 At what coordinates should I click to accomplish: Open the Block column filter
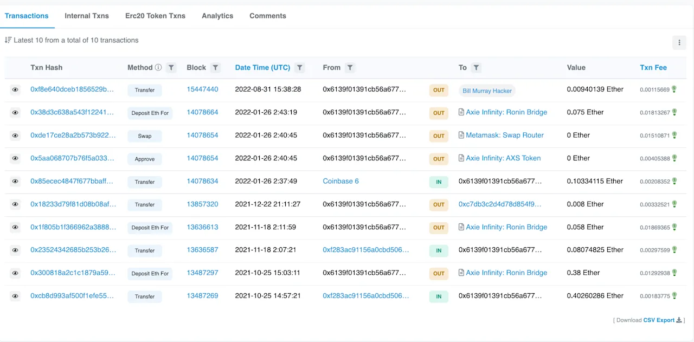[215, 68]
